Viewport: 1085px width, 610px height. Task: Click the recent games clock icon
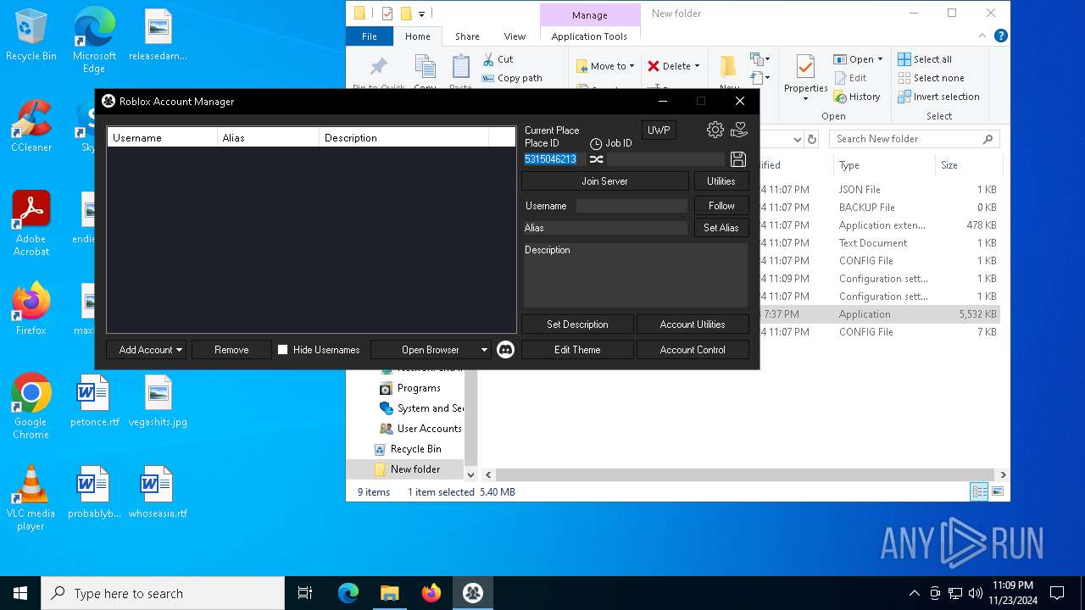point(596,144)
